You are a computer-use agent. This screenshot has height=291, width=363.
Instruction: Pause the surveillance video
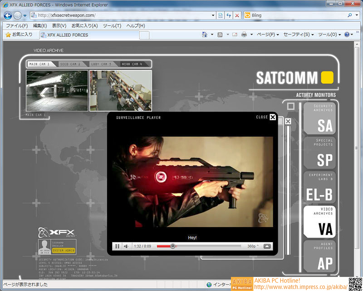point(118,246)
